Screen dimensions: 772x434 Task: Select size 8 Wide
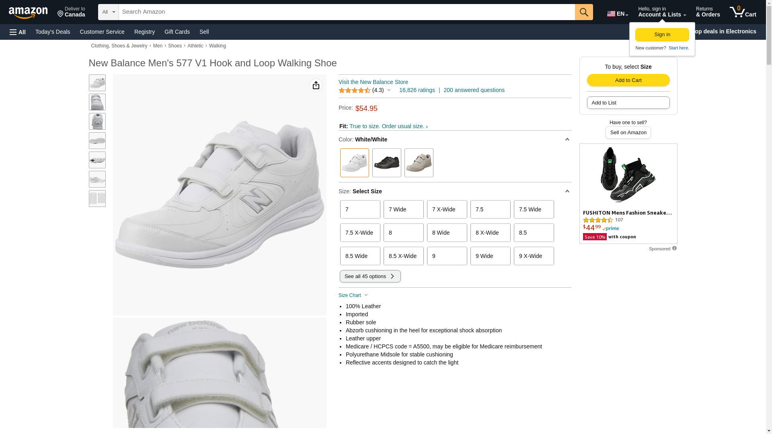coord(447,233)
